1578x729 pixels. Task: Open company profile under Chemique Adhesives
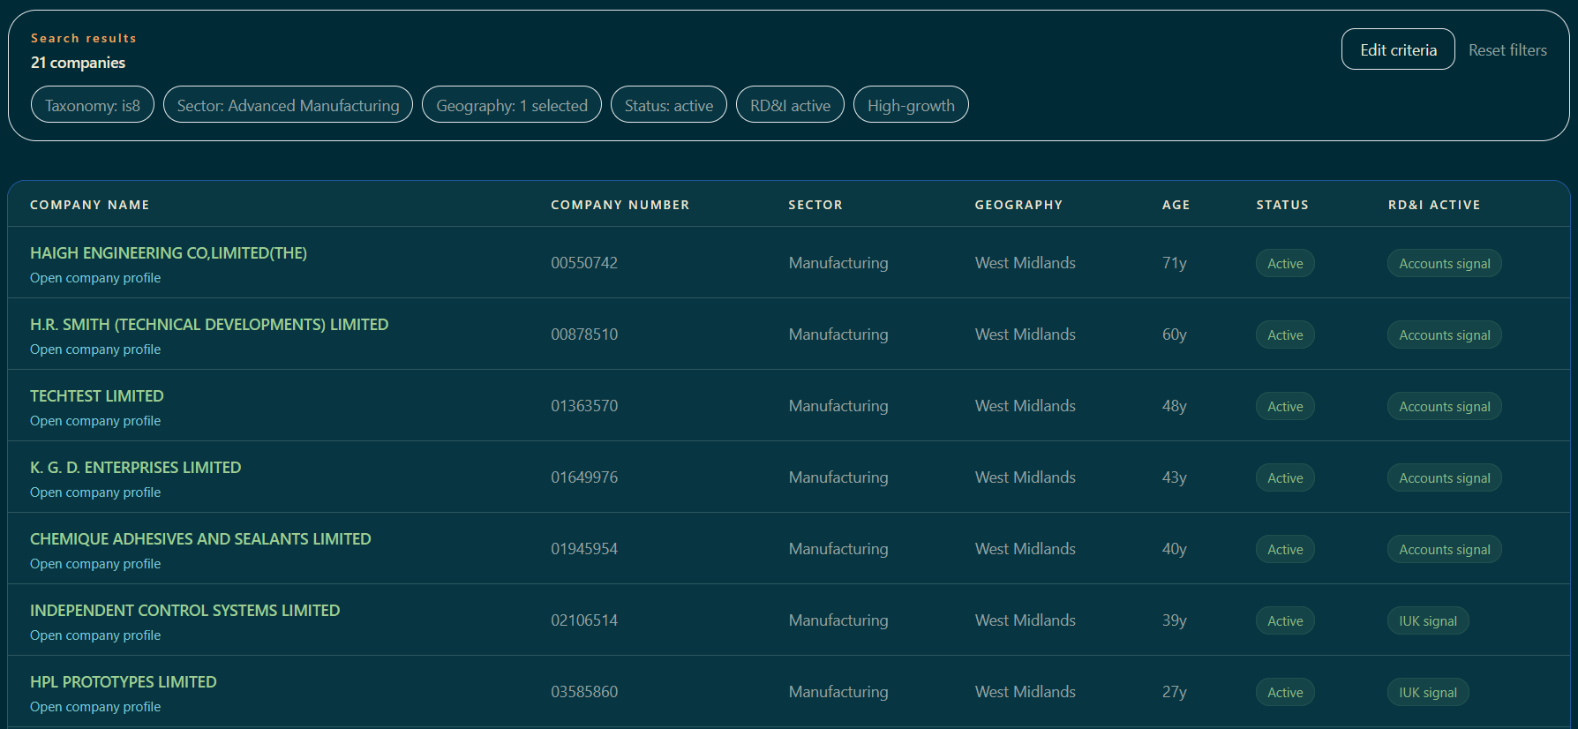tap(95, 564)
